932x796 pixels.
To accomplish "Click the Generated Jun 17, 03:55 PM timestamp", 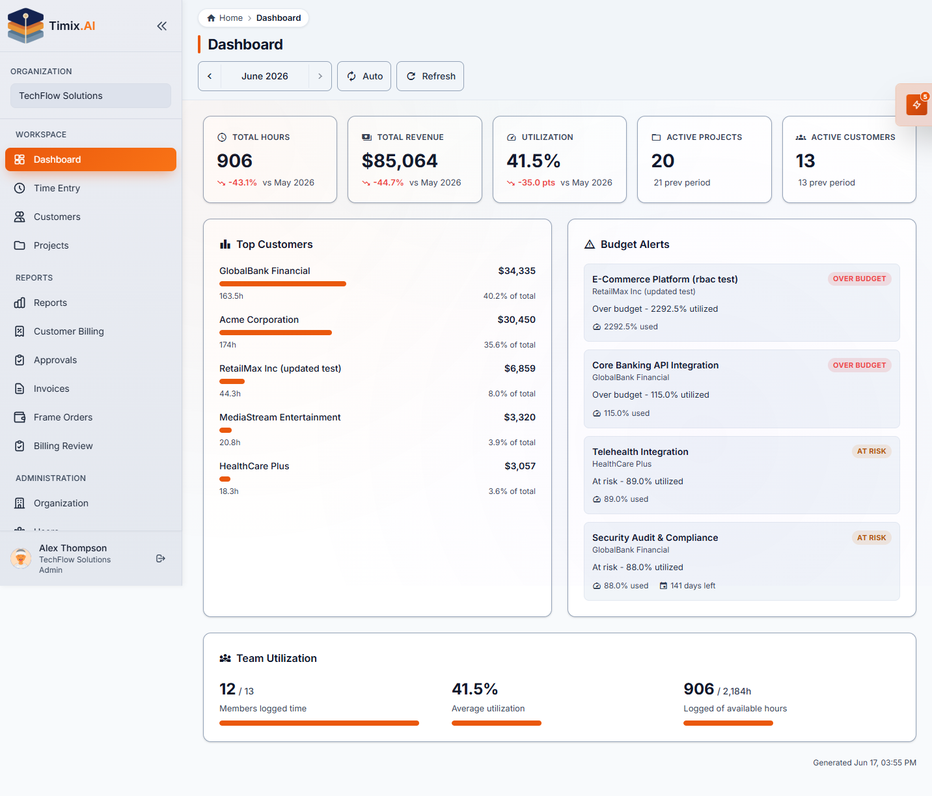I will (x=864, y=763).
